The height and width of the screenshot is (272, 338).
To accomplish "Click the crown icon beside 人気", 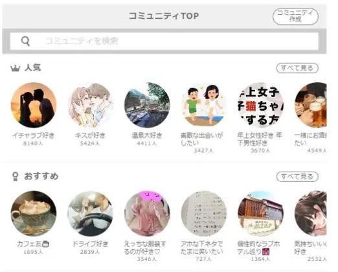I will coord(15,68).
